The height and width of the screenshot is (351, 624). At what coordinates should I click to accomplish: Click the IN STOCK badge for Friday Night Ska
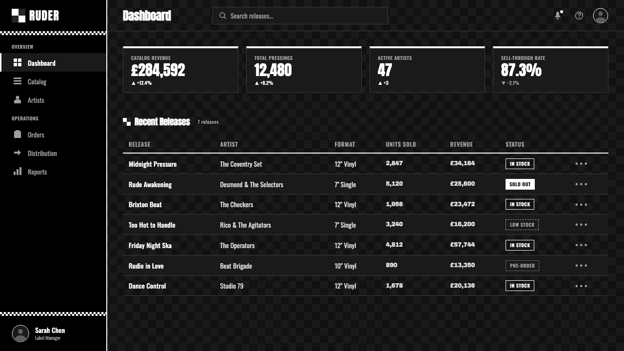520,245
